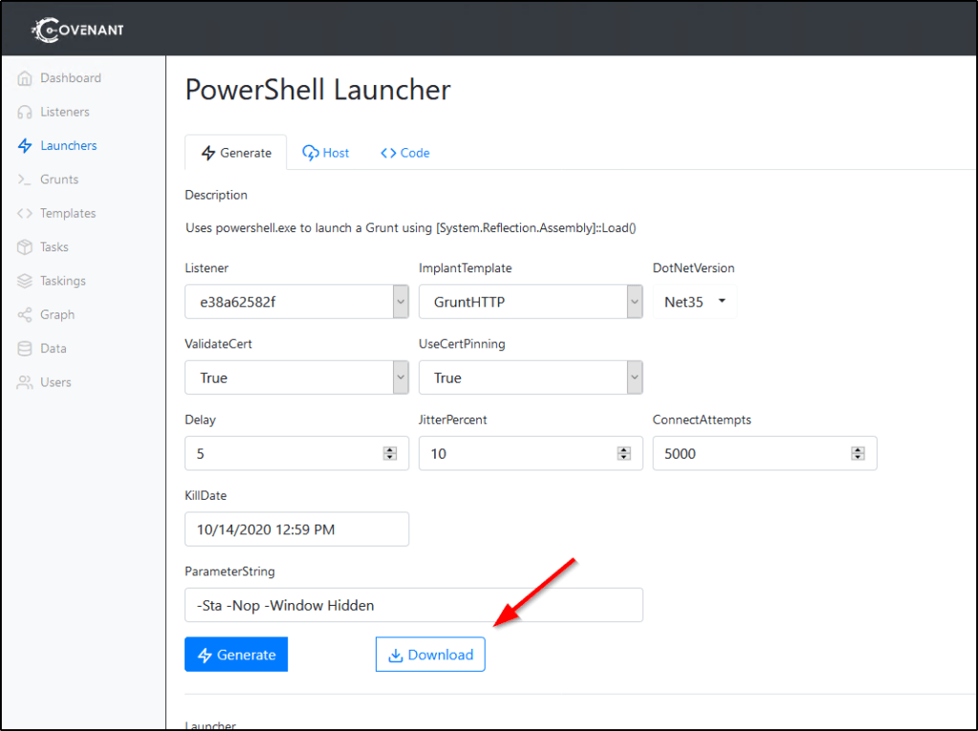Open the DotNetVersion Net35 dropdown
This screenshot has width=978, height=731.
[695, 302]
